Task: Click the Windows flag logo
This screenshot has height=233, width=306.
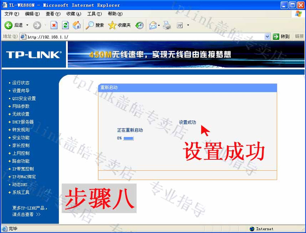Action: coord(298,14)
